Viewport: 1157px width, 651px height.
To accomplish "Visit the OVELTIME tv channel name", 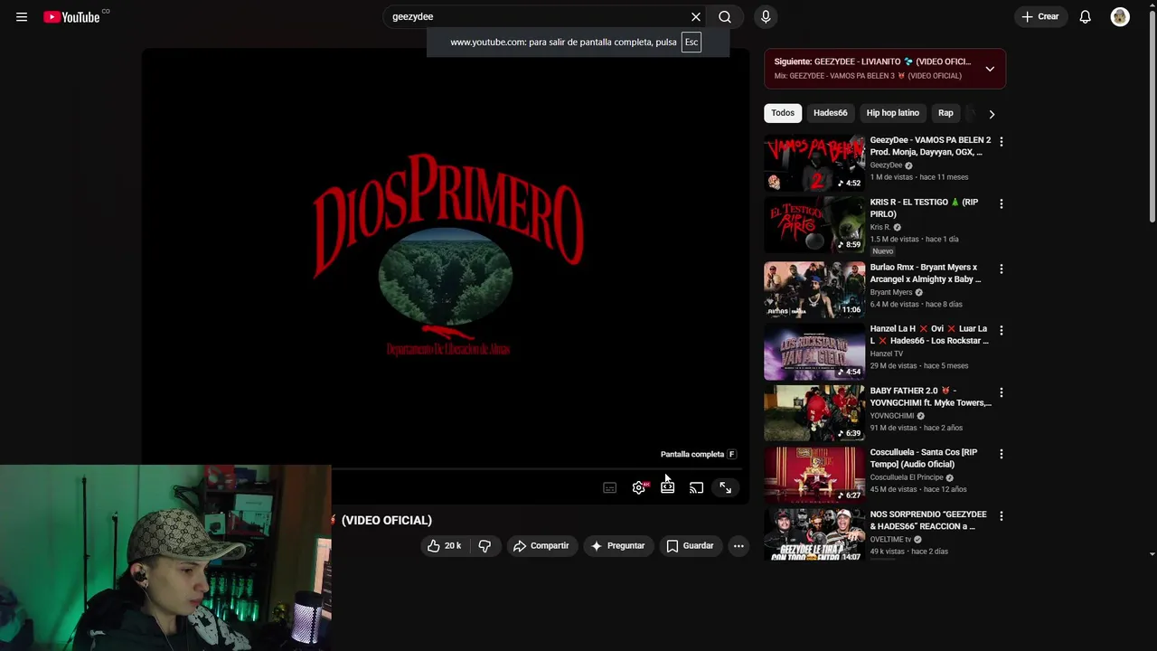I will click(890, 540).
